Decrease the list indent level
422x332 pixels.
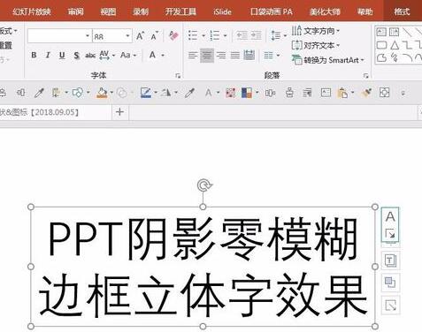tap(242, 35)
